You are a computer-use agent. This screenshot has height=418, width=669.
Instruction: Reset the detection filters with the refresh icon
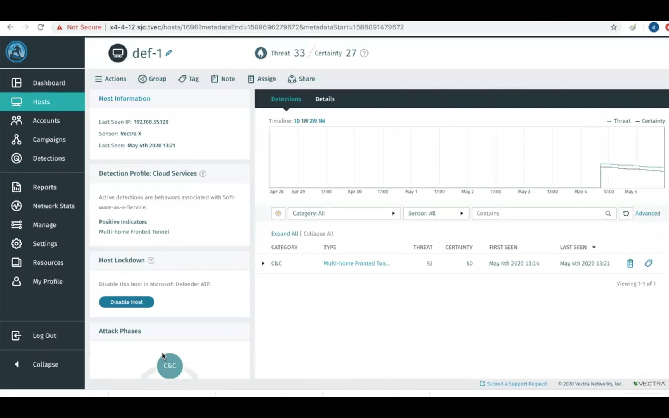coord(626,213)
